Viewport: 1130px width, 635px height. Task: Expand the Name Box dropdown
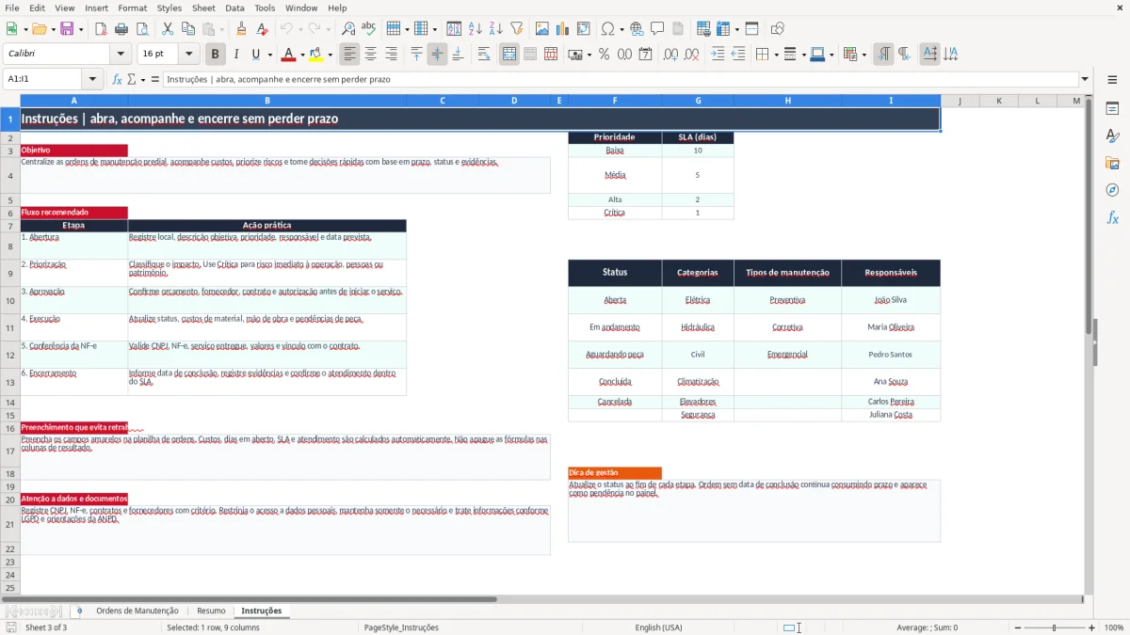92,79
